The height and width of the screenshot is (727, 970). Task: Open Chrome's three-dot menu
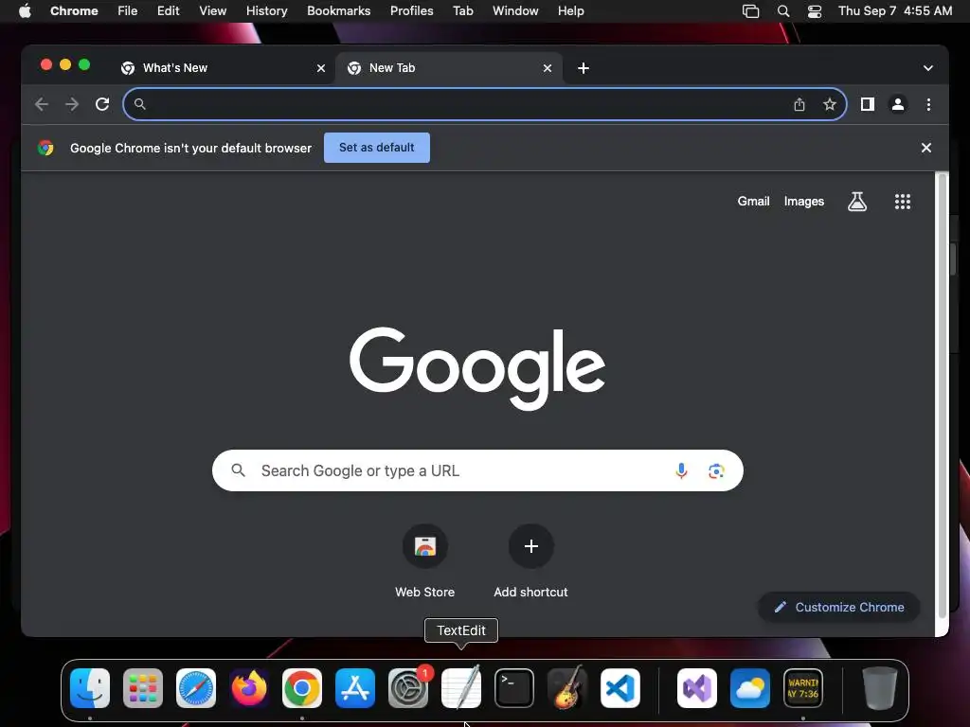(928, 104)
